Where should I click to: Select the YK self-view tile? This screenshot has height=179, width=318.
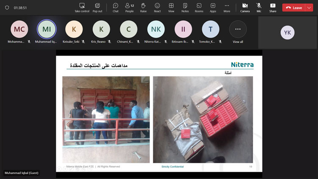tap(287, 33)
